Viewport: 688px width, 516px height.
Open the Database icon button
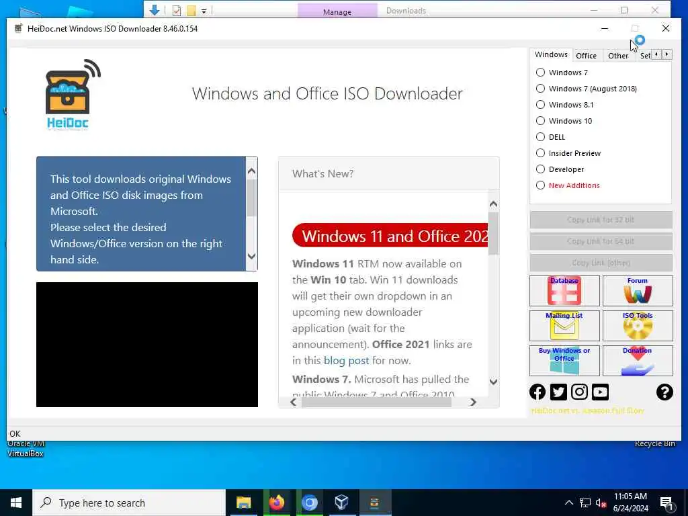tap(564, 291)
